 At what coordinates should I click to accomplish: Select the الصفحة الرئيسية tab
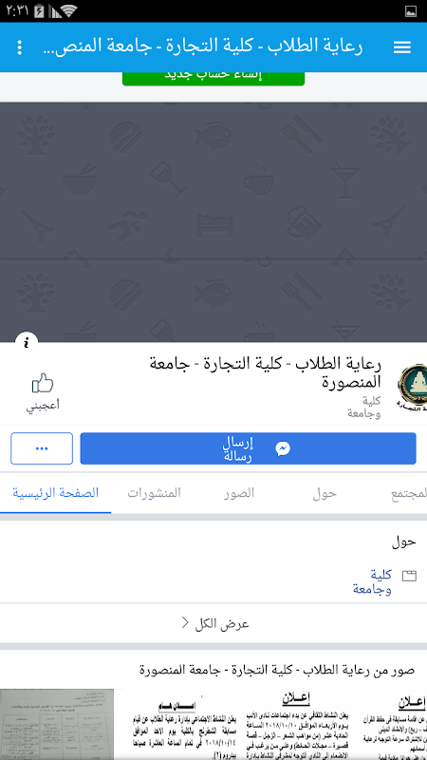click(56, 493)
